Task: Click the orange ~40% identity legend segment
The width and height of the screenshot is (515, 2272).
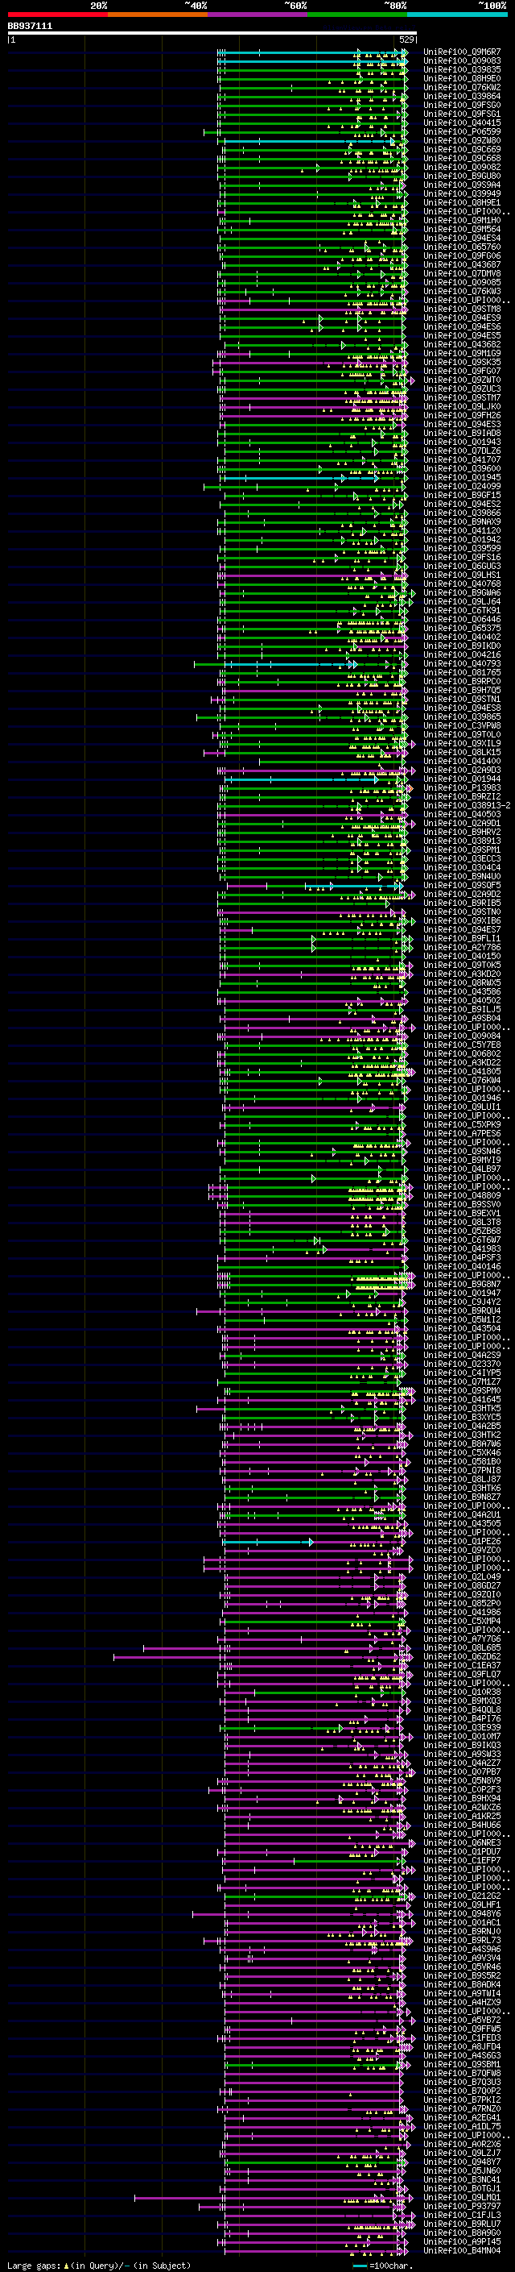Action: point(158,15)
